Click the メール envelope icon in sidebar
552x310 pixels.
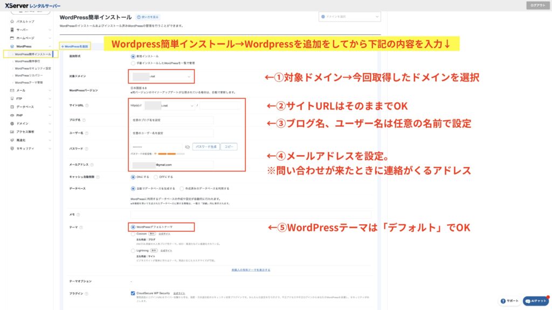(12, 91)
